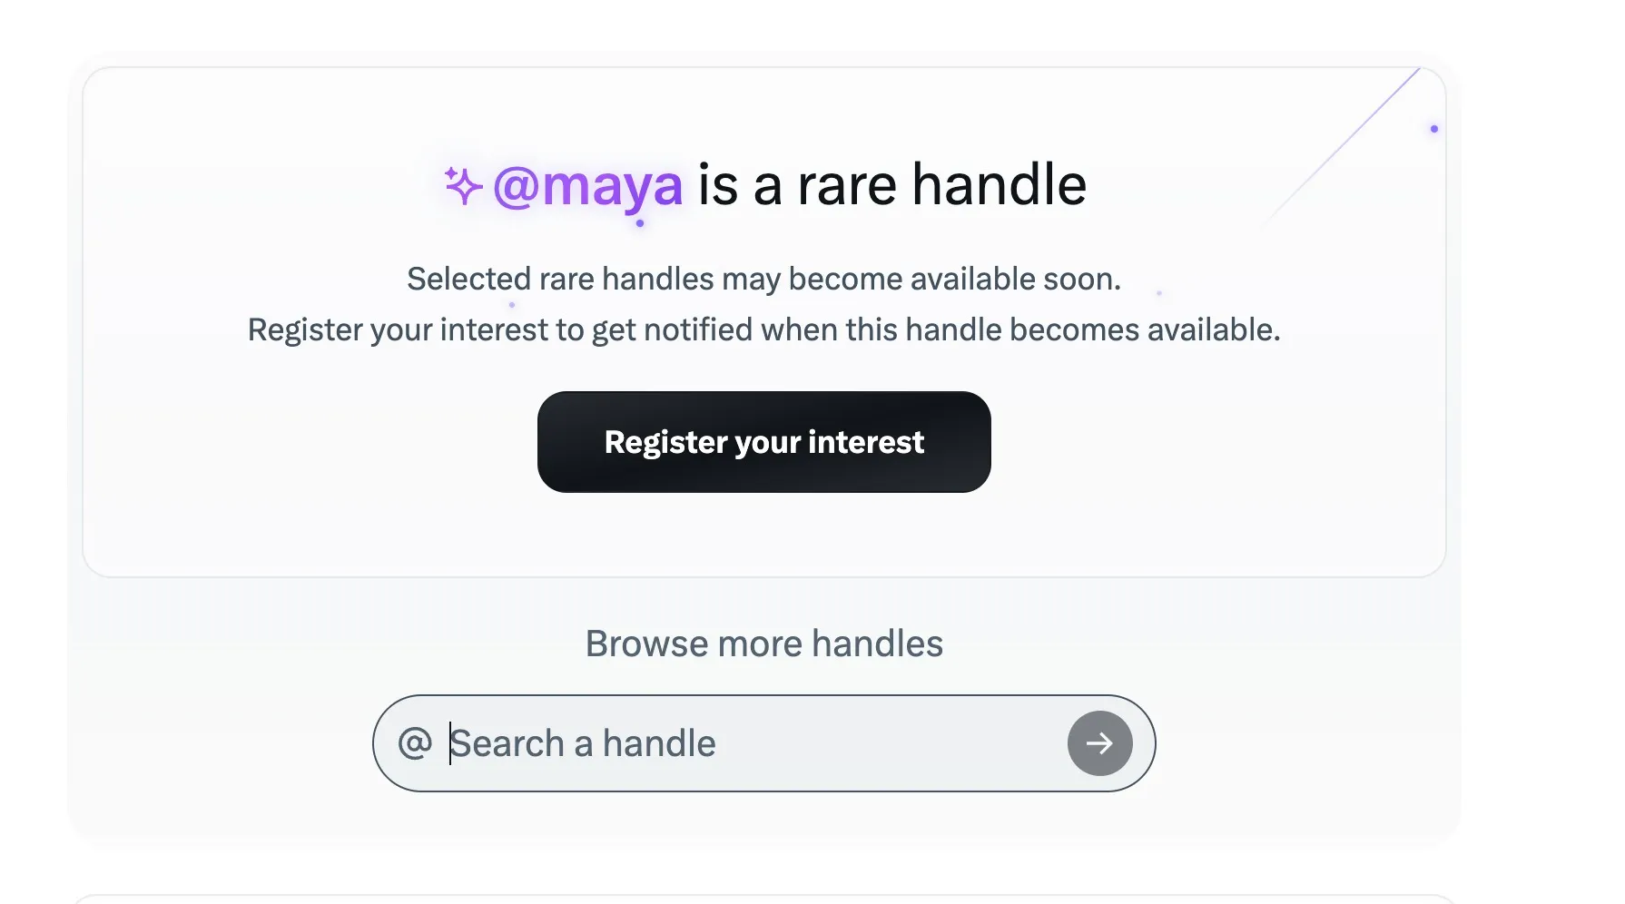This screenshot has height=904, width=1625.
Task: Click the 'Browse more handles' heading
Action: [763, 644]
